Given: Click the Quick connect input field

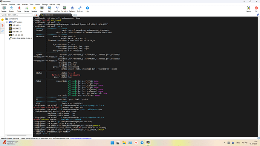Looking at the screenshot, I should tap(16, 15).
